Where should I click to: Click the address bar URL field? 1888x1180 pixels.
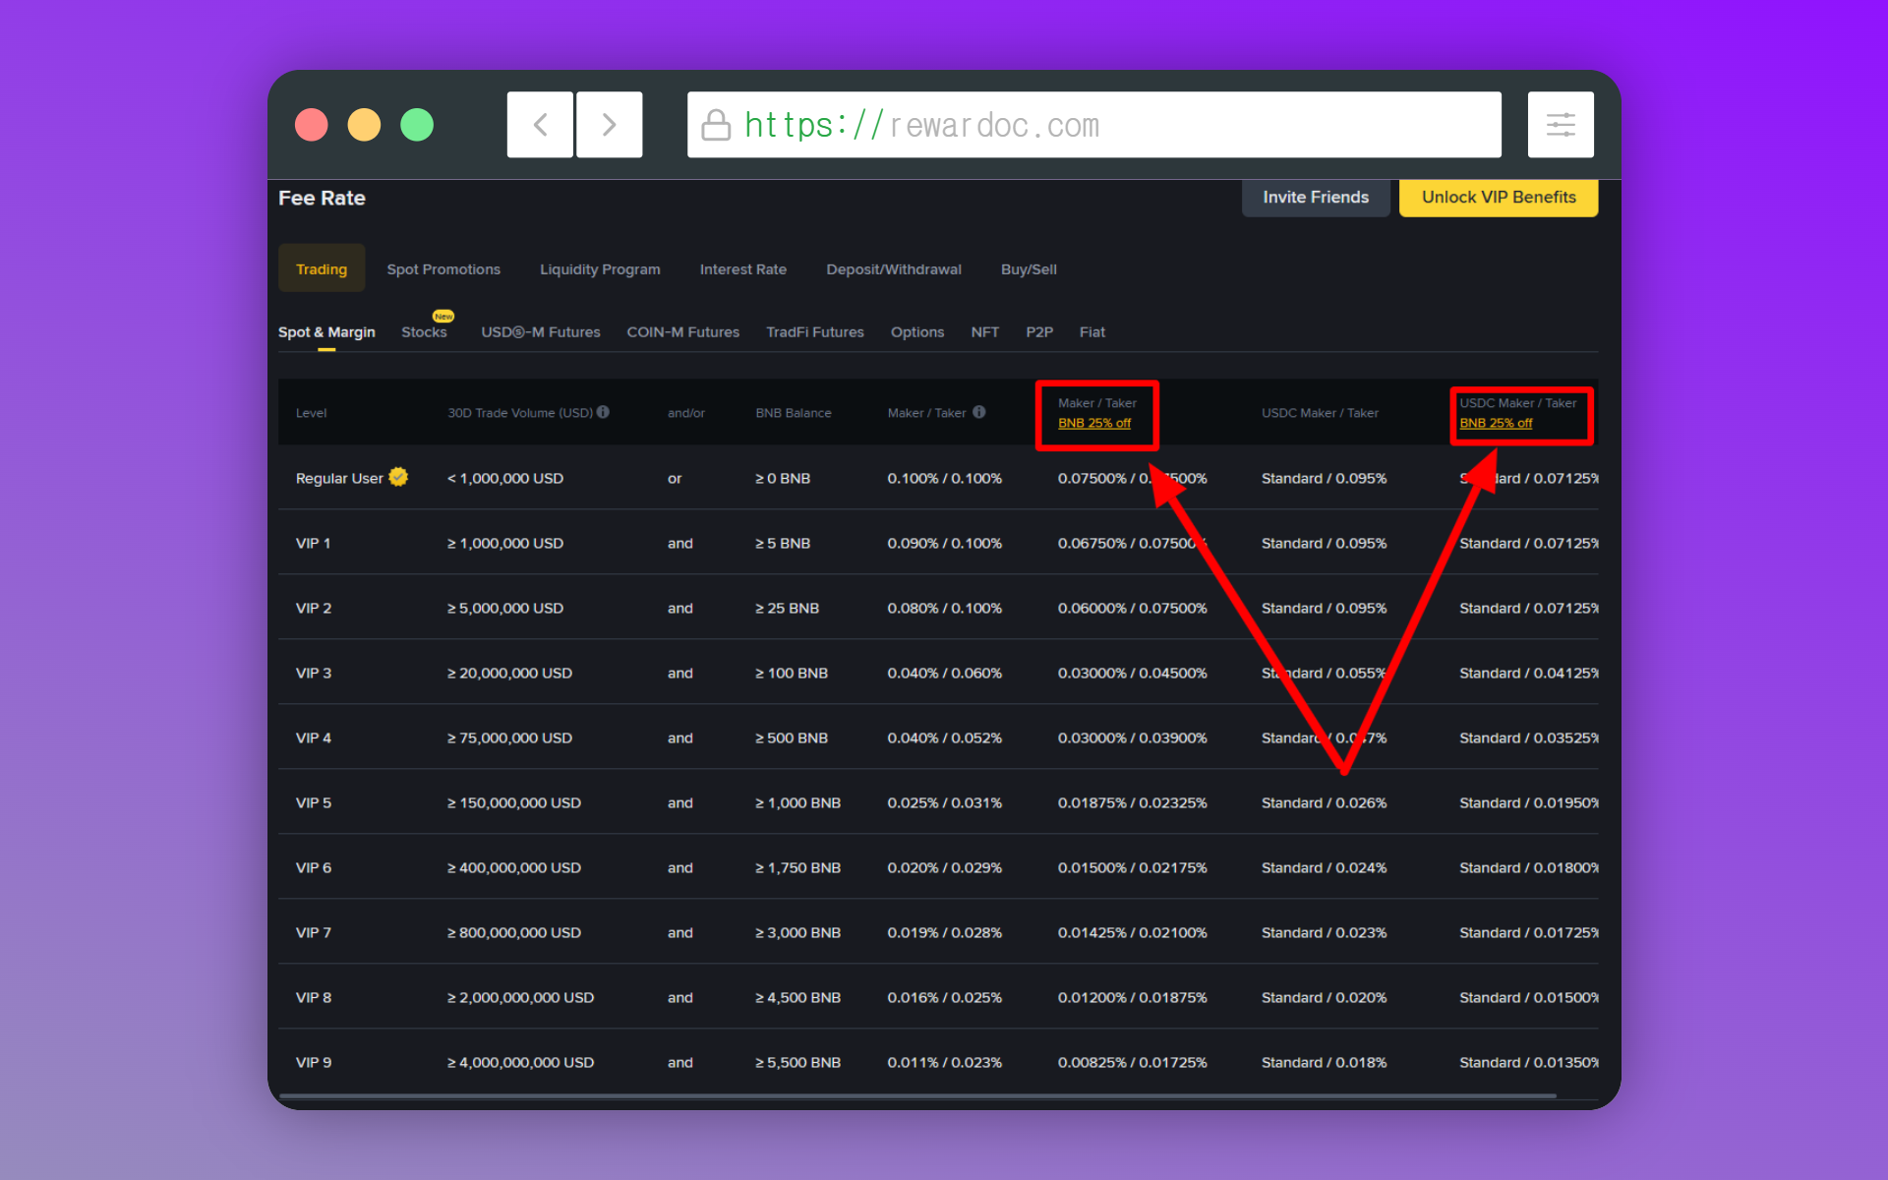(x=1093, y=125)
